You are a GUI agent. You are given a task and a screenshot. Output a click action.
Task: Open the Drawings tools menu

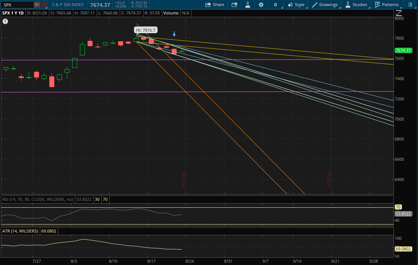click(325, 5)
